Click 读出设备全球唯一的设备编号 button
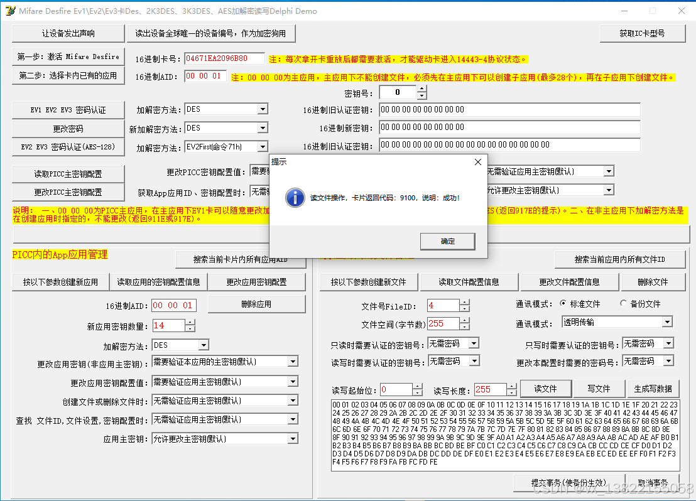 tap(211, 33)
